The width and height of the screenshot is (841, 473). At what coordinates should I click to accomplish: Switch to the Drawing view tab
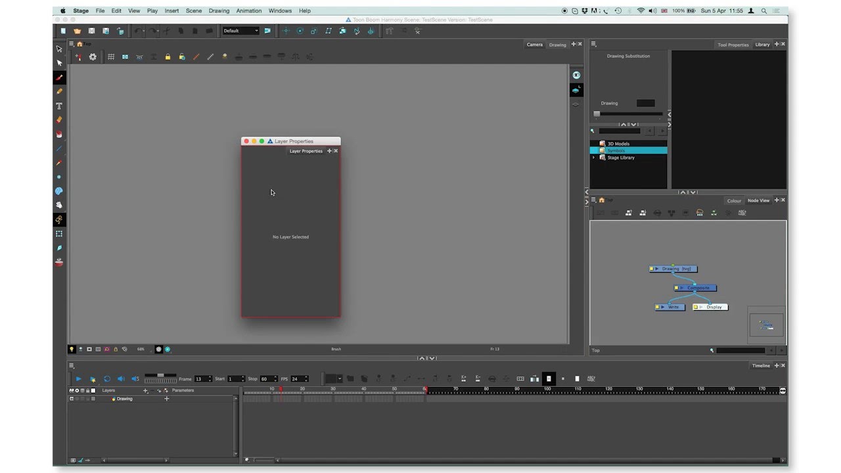[558, 45]
